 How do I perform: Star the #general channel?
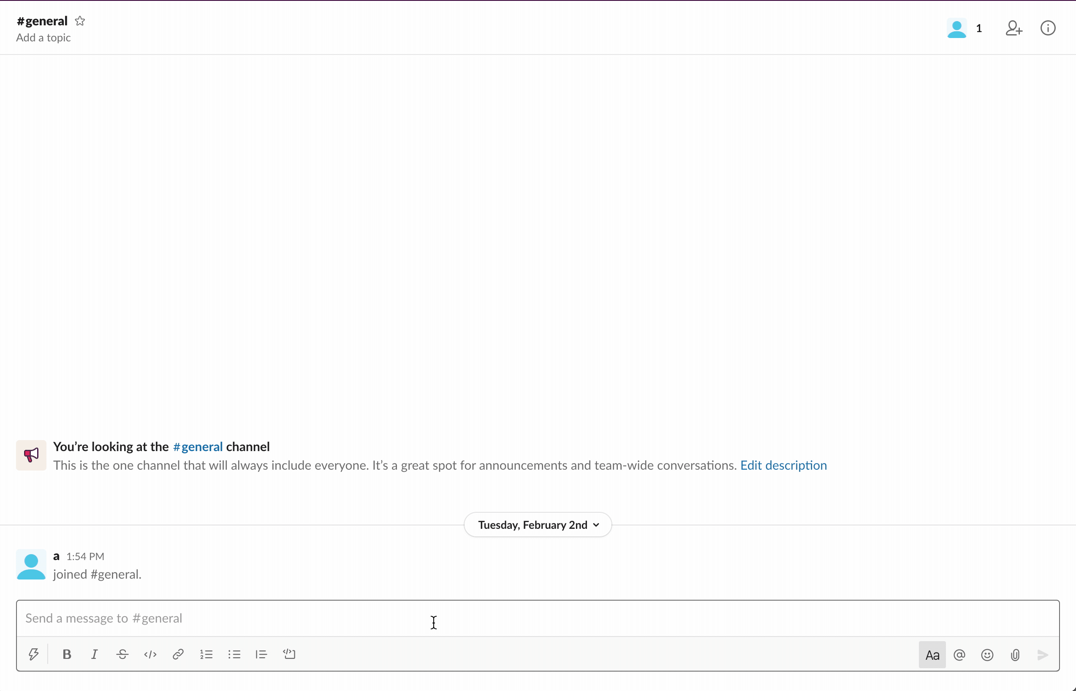[x=80, y=21]
